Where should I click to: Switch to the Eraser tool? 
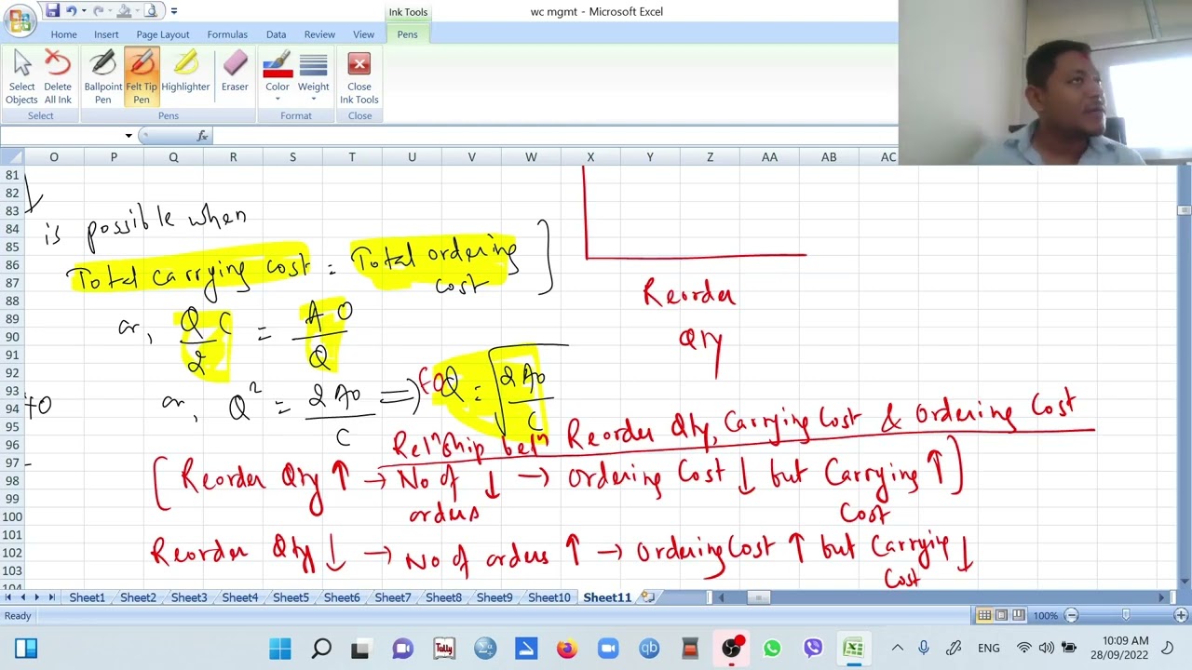[x=235, y=73]
